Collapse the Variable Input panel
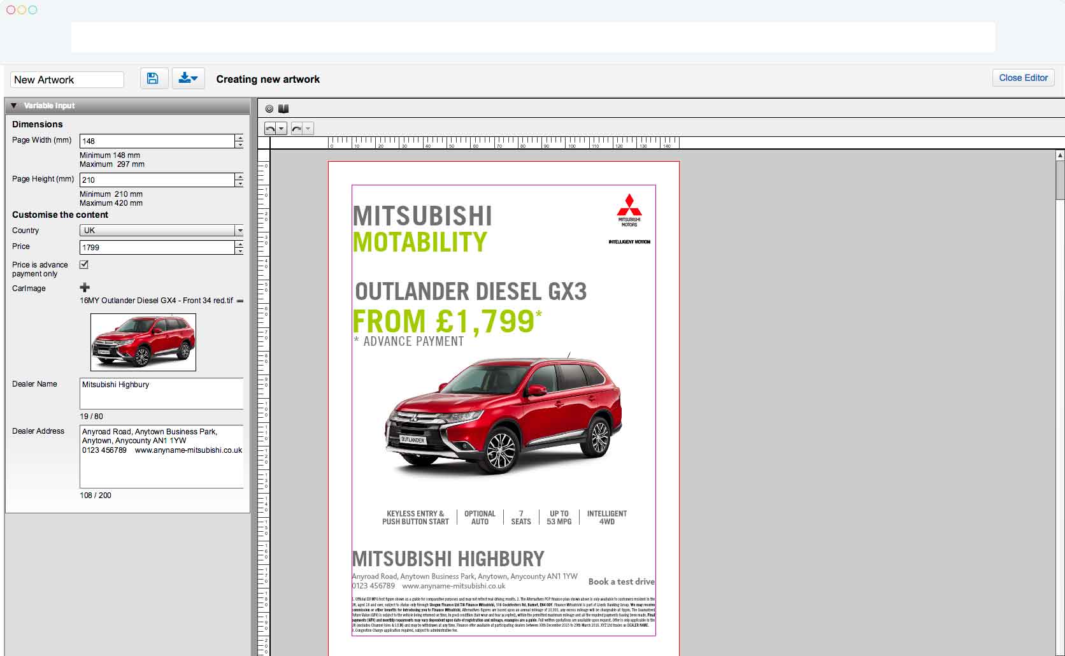1065x656 pixels. tap(14, 106)
